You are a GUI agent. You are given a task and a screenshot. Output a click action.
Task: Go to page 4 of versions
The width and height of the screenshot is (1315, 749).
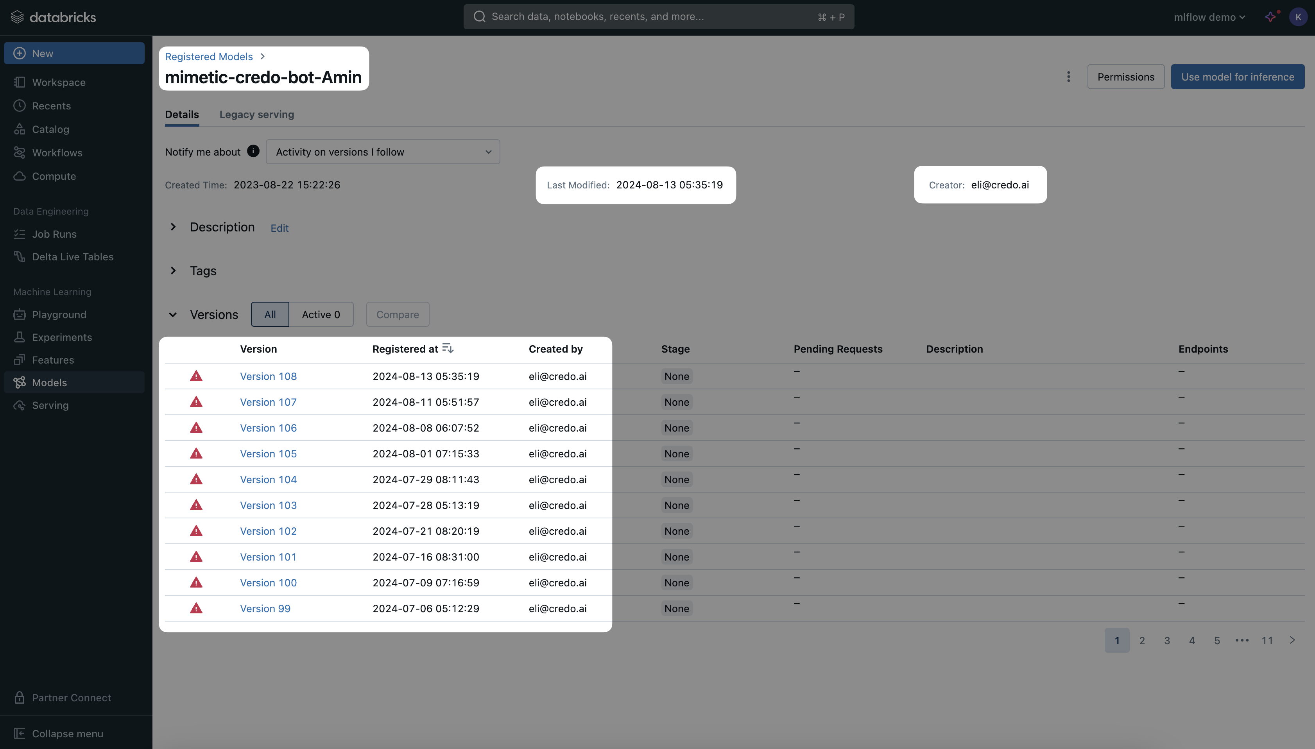pyautogui.click(x=1192, y=640)
